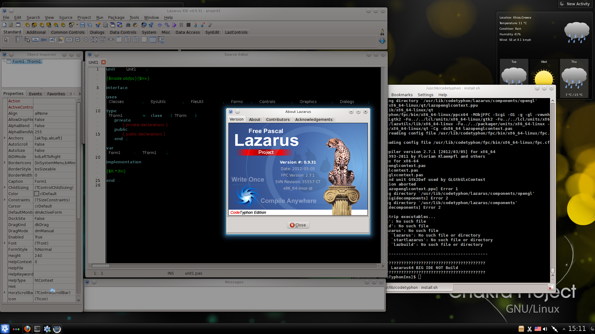The width and height of the screenshot is (595, 334).
Task: Select Form1: TForm1 in component tree
Action: click(x=27, y=62)
